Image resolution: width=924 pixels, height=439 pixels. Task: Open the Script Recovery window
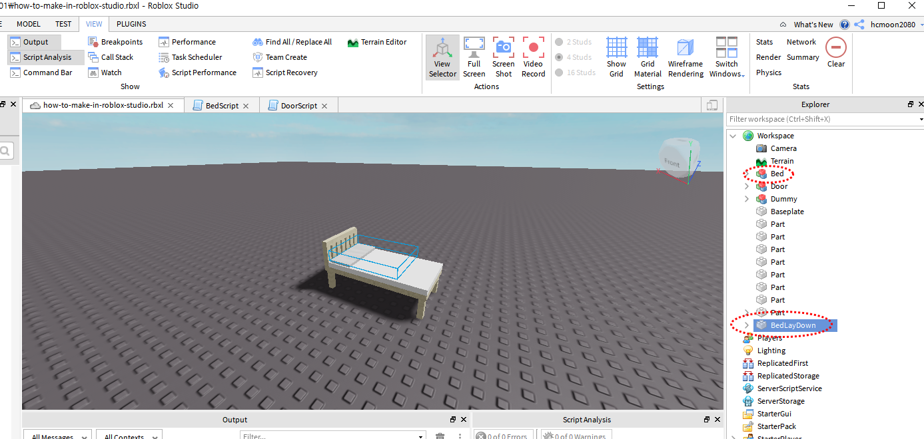(285, 73)
